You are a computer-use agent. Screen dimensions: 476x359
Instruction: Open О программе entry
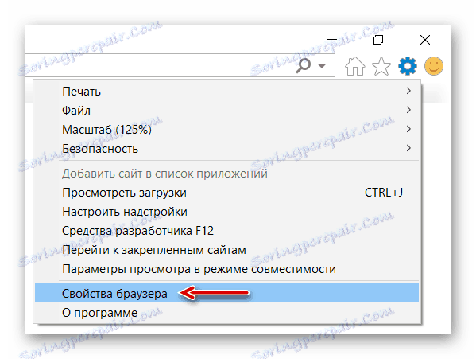[x=226, y=313]
